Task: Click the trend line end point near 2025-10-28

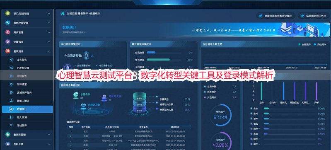Action: tap(326, 65)
